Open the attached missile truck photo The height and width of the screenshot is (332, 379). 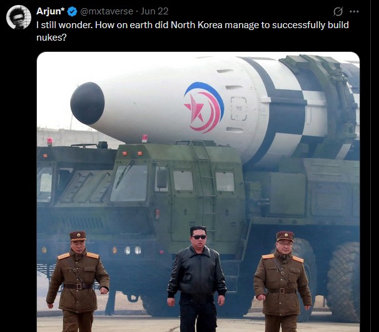pyautogui.click(x=198, y=192)
